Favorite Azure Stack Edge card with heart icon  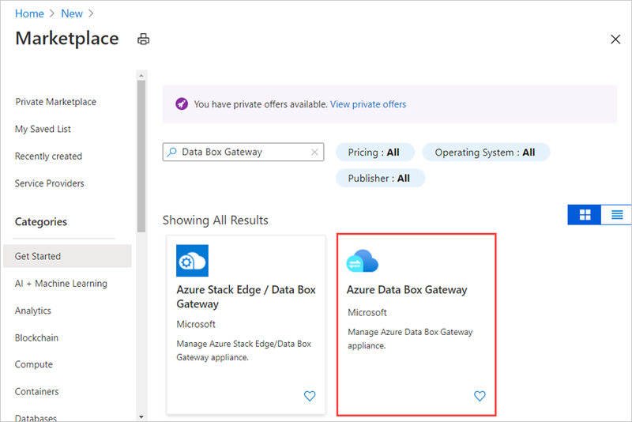pyautogui.click(x=310, y=396)
